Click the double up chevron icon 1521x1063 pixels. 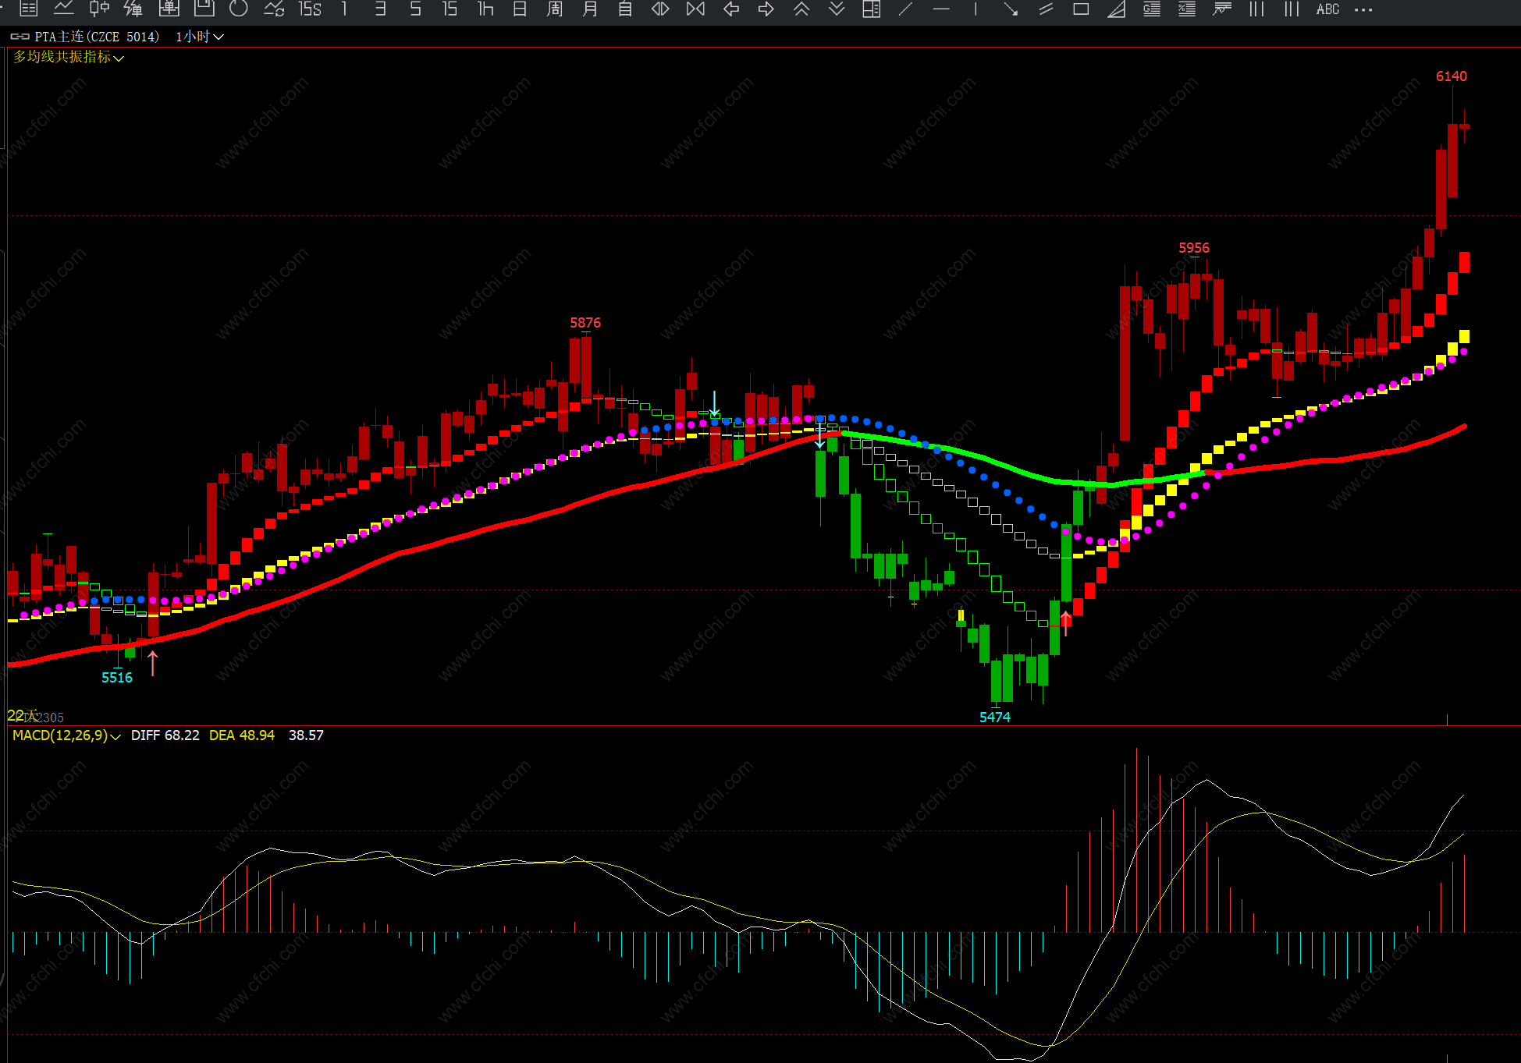point(801,9)
